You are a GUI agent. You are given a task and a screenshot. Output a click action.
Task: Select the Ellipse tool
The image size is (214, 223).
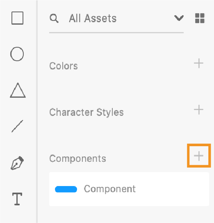point(17,54)
